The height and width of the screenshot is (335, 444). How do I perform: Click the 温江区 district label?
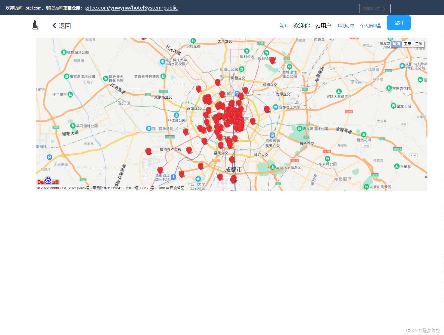124,103
